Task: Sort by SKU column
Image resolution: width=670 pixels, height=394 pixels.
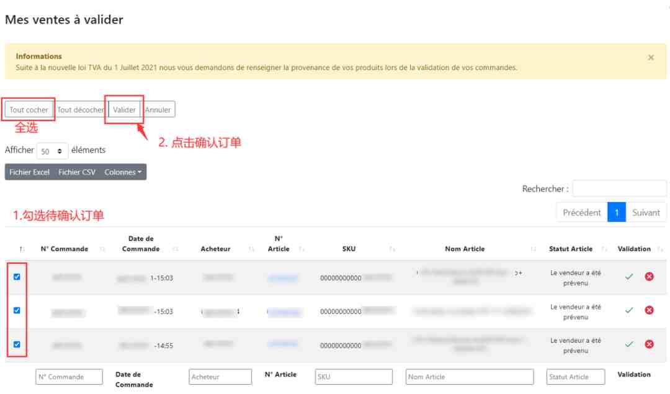Action: [x=349, y=249]
